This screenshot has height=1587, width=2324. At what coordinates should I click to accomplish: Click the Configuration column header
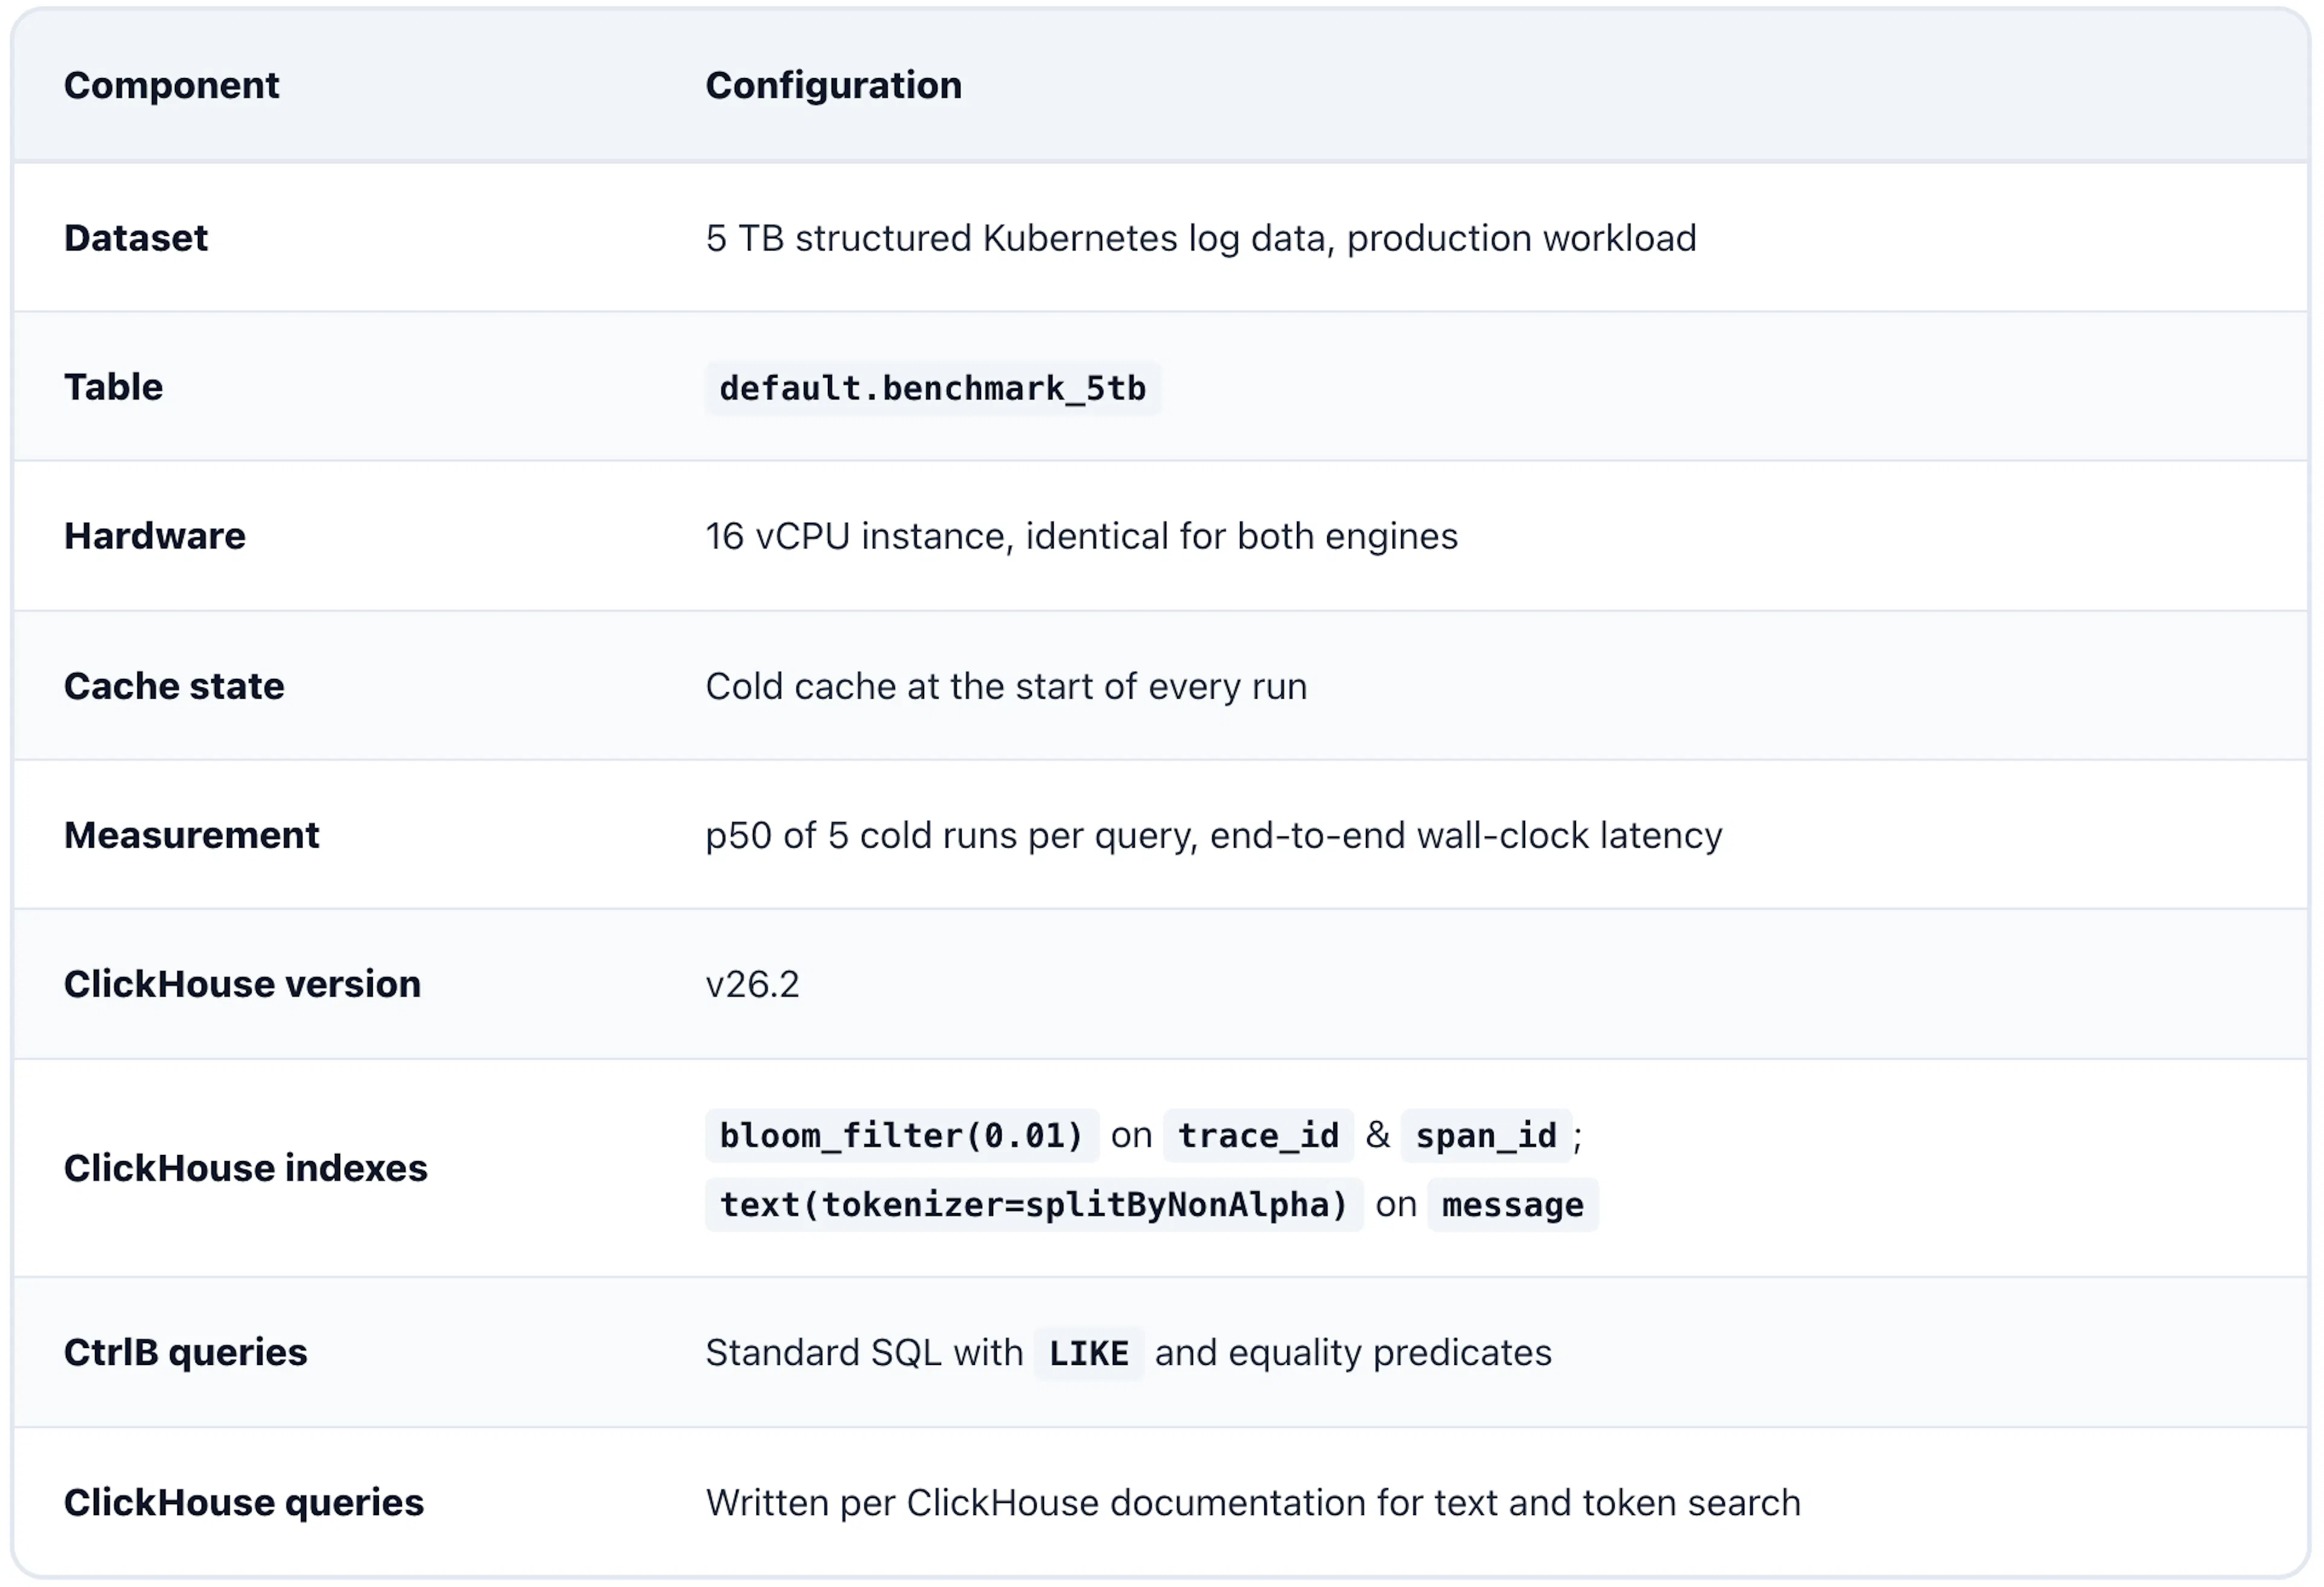(833, 86)
